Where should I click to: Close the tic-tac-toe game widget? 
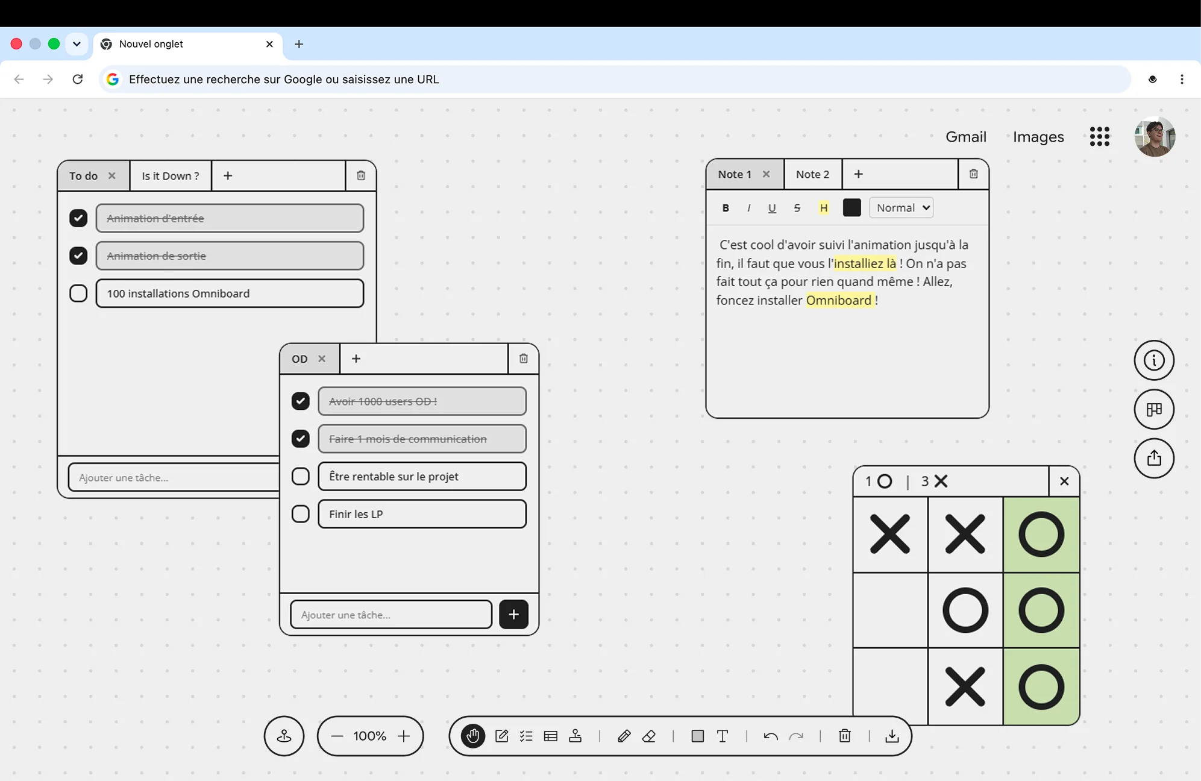pos(1064,481)
